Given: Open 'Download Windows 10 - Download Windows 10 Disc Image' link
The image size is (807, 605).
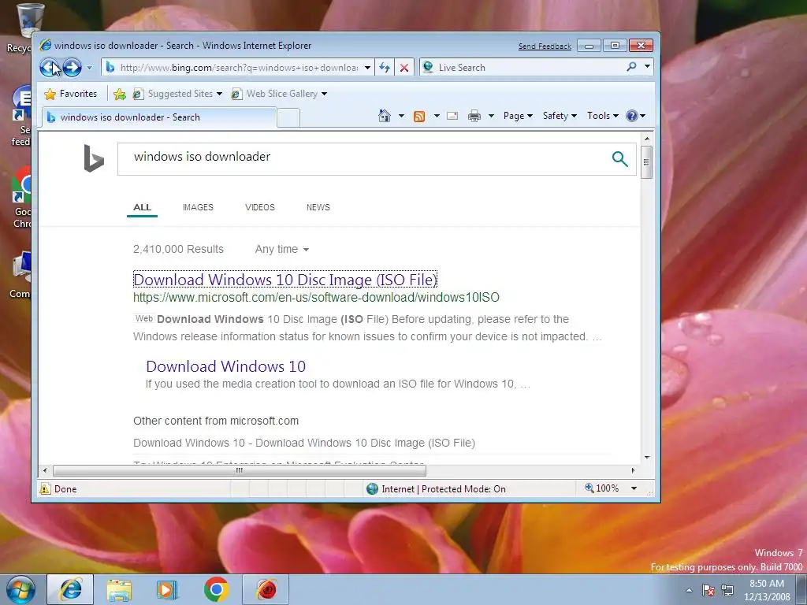Looking at the screenshot, I should pos(304,443).
